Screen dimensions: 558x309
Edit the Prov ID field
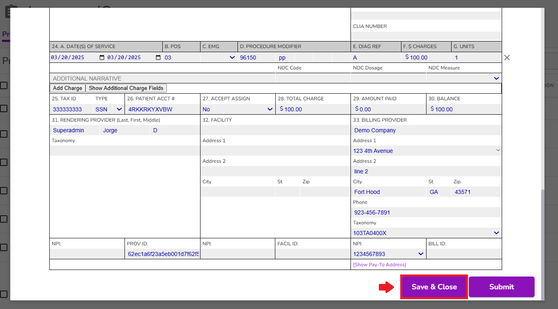point(162,254)
